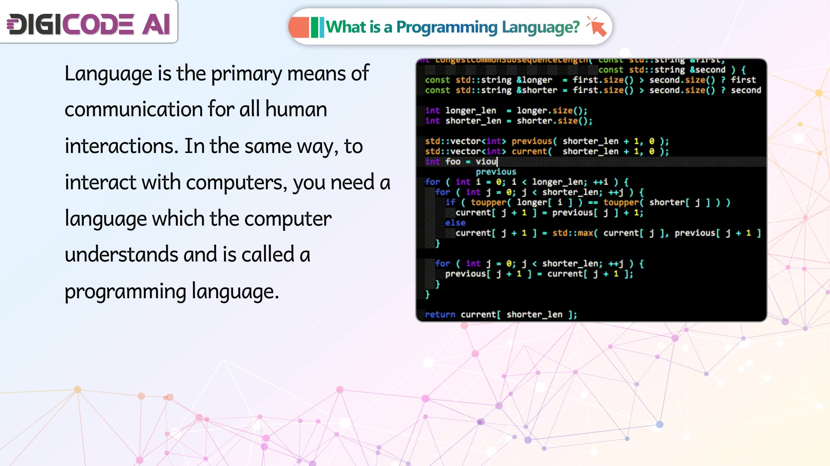830x466 pixels.
Task: Click the 'int foo = viou' code line
Action: pos(461,162)
